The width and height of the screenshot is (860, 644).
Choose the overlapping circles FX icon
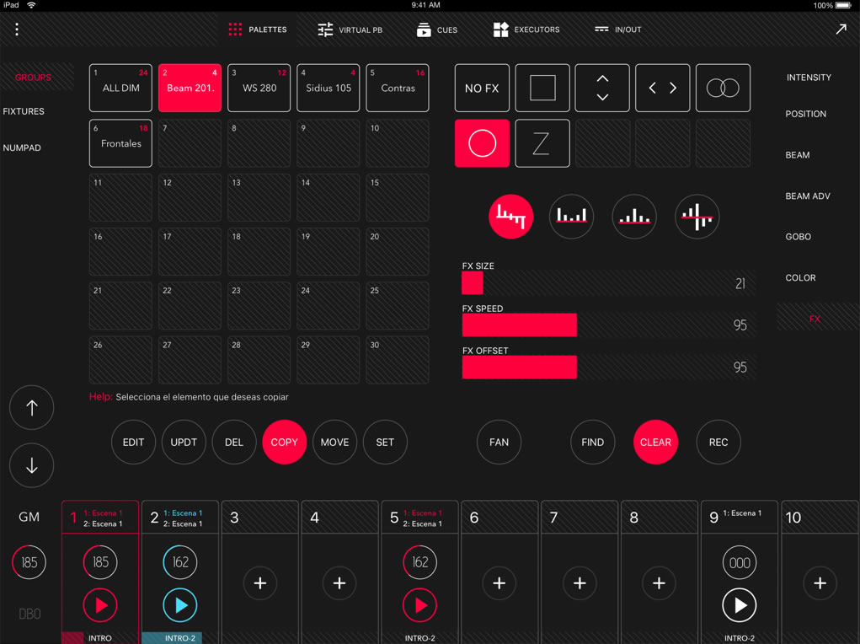(723, 89)
